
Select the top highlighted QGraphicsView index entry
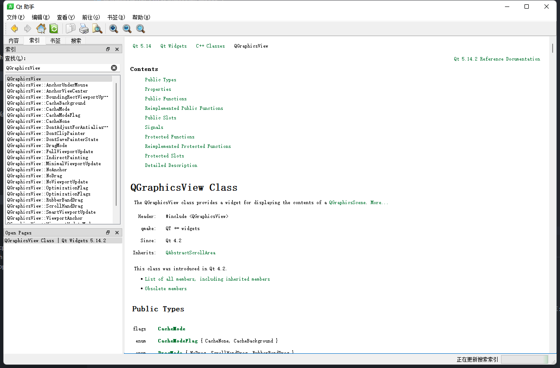pos(59,79)
